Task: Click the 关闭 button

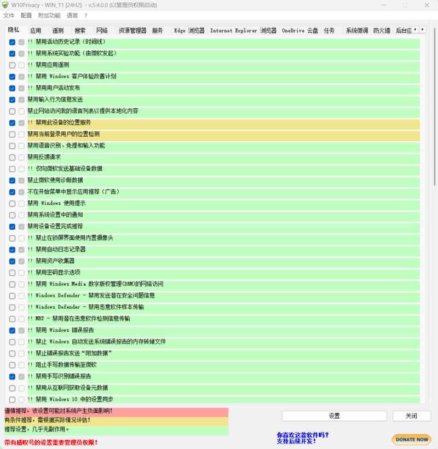Action: tap(411, 416)
